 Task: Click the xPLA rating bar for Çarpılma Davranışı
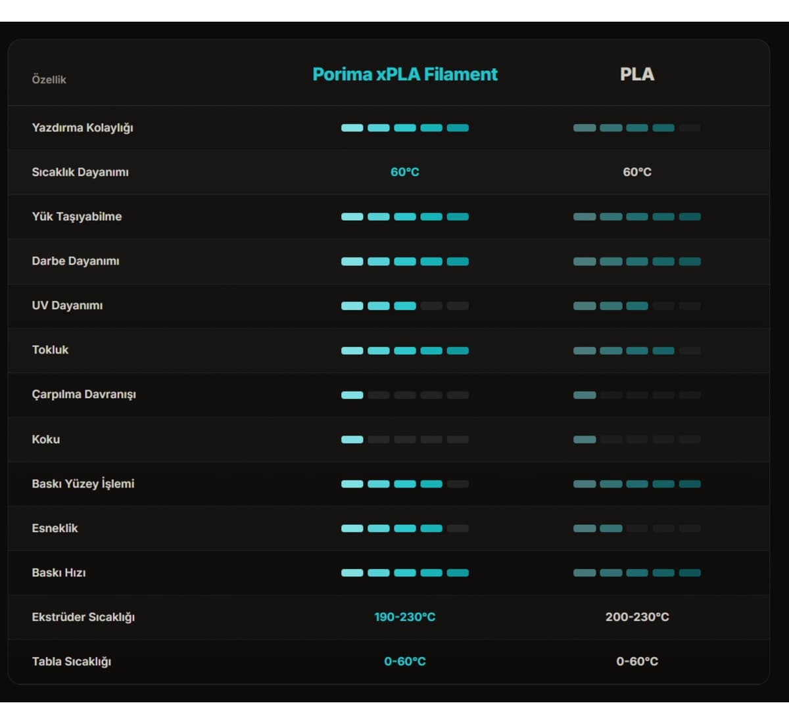click(x=405, y=395)
